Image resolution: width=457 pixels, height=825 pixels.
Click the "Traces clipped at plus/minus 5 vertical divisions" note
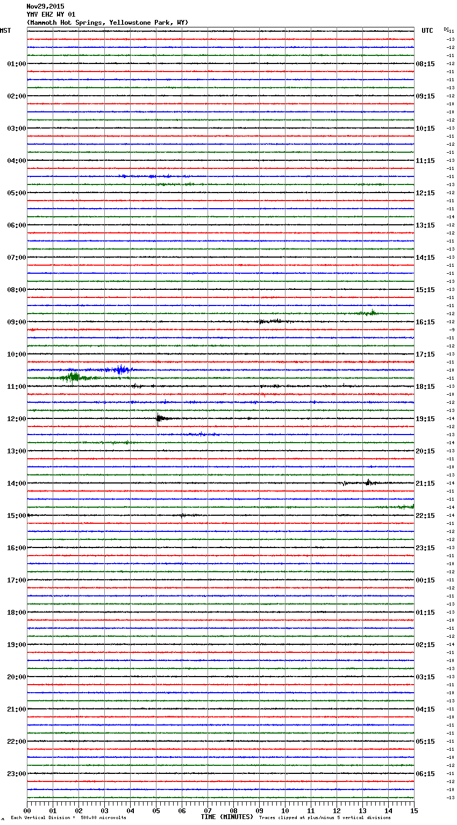325,818
